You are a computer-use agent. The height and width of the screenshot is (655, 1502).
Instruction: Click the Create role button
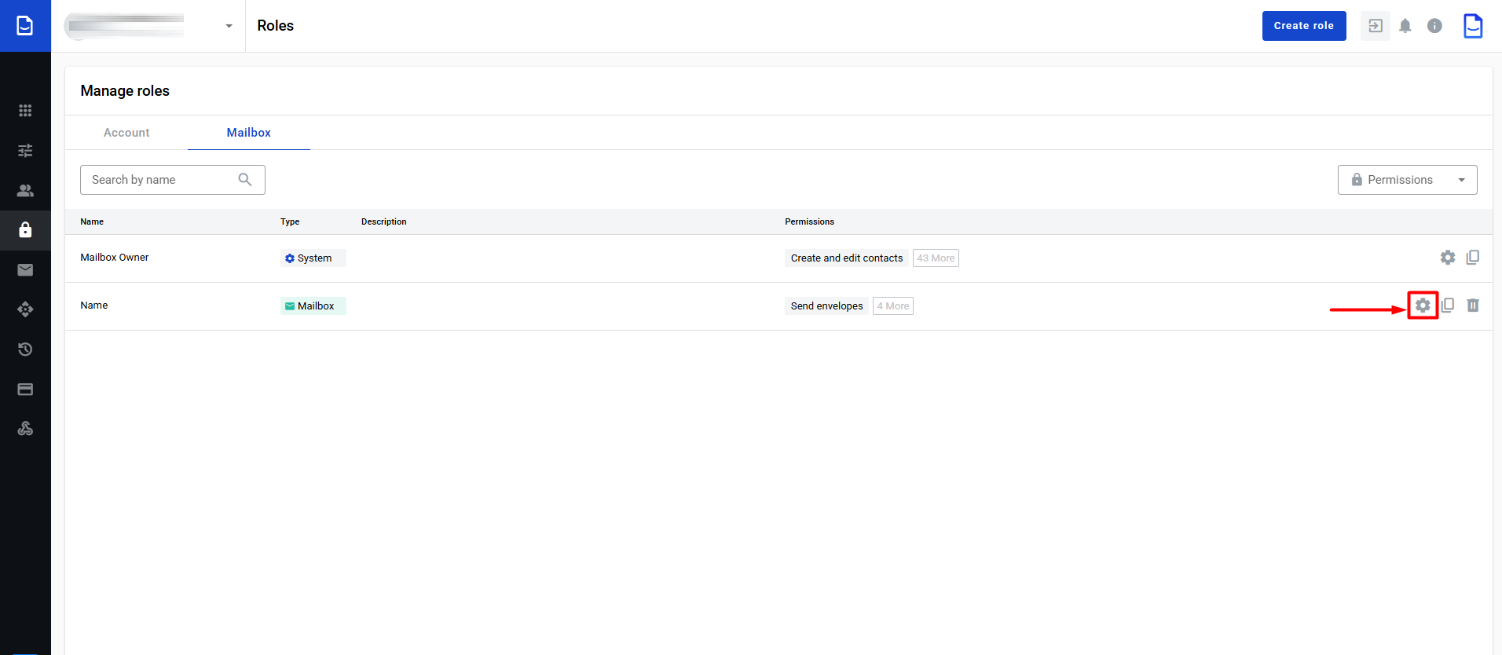[x=1303, y=26]
